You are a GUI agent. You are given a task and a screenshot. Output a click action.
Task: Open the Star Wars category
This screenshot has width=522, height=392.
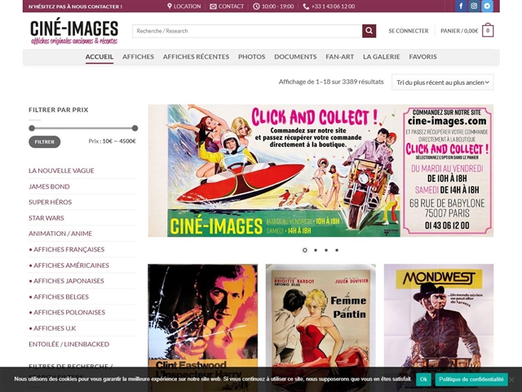point(46,218)
